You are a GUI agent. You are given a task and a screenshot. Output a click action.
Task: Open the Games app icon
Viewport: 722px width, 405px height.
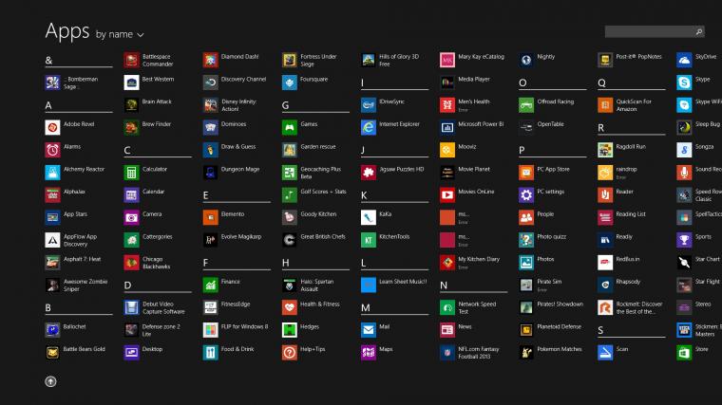[x=290, y=127]
